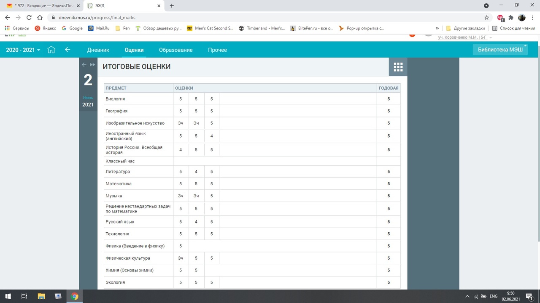The height and width of the screenshot is (303, 540).
Task: Go to previous date with left arrow
Action: click(84, 64)
